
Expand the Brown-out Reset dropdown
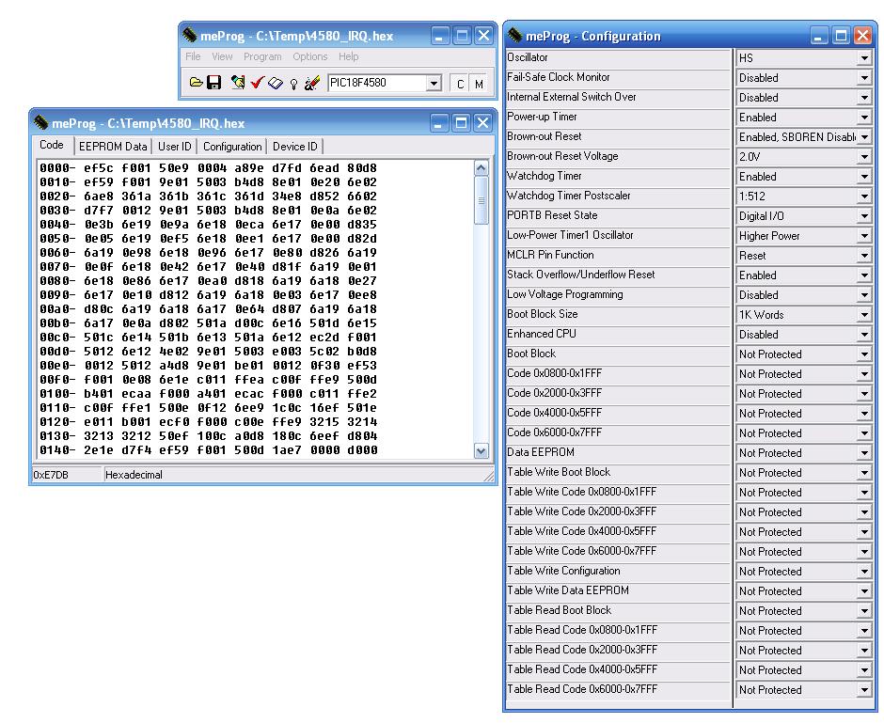(x=864, y=137)
